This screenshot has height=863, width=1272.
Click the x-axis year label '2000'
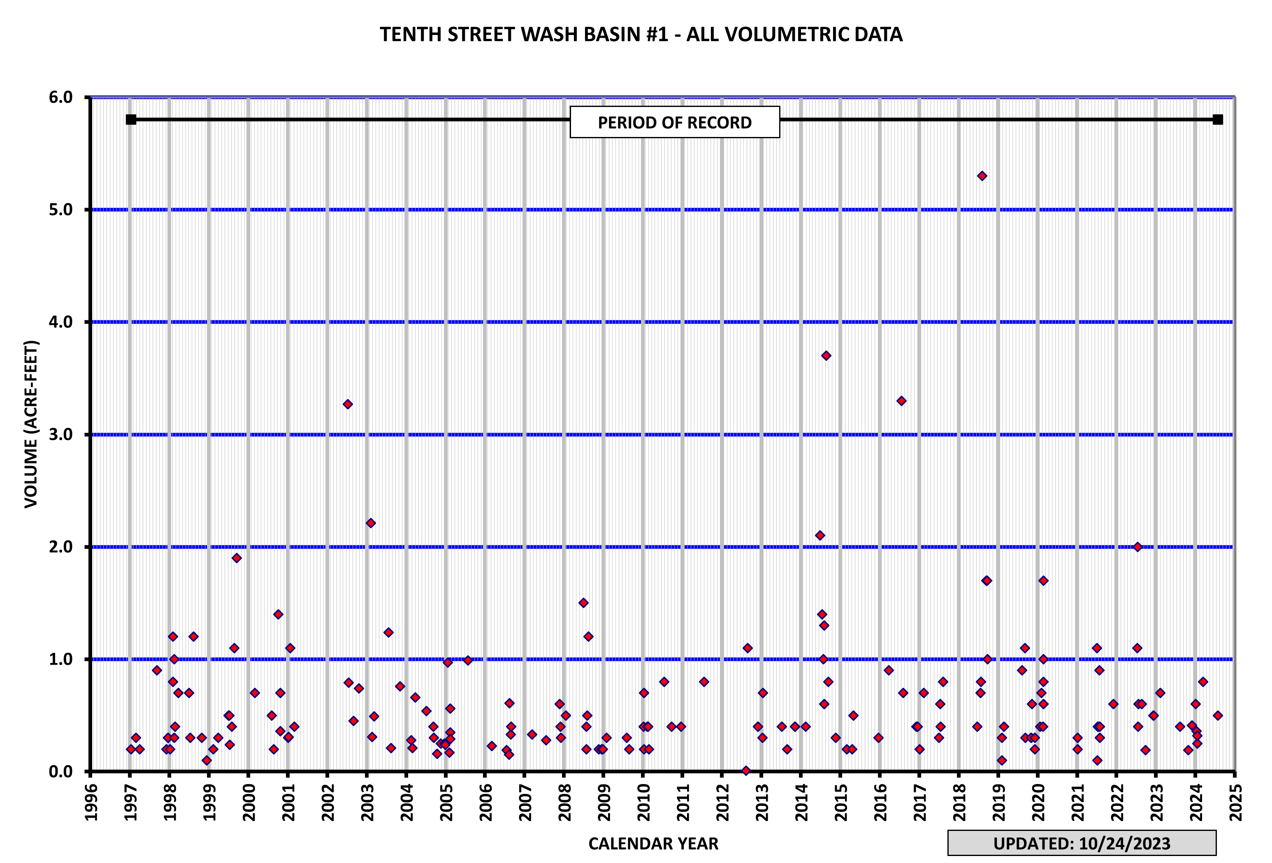248,802
